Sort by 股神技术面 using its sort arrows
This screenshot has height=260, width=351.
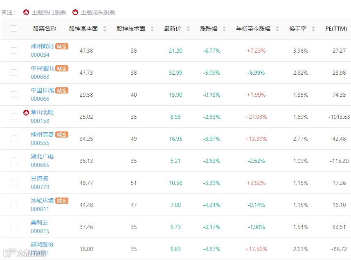(152, 29)
